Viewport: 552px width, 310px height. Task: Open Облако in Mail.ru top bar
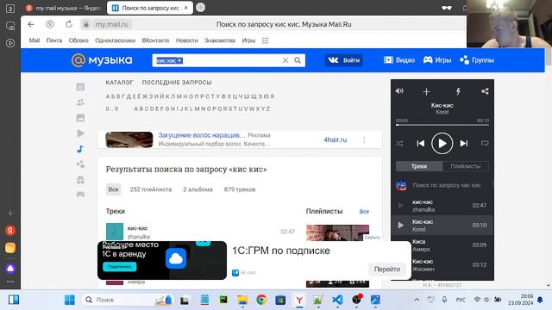tap(78, 40)
